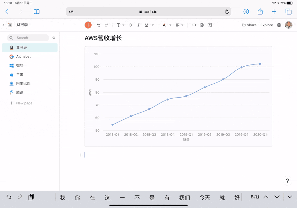Click the orange plus insert button
Viewport: 297px width, 208px height.
[x=88, y=25]
